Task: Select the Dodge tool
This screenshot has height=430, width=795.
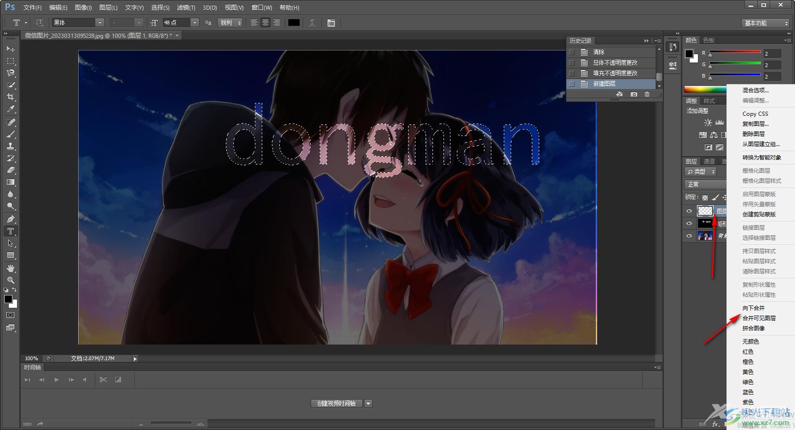Action: pos(11,206)
